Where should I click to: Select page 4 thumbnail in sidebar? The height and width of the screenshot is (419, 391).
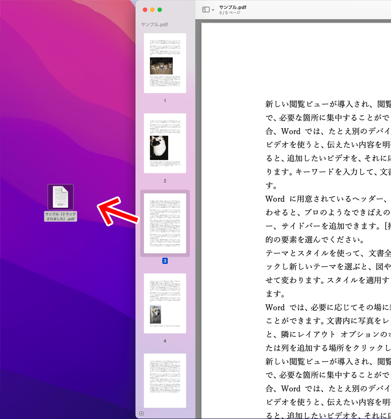click(165, 303)
